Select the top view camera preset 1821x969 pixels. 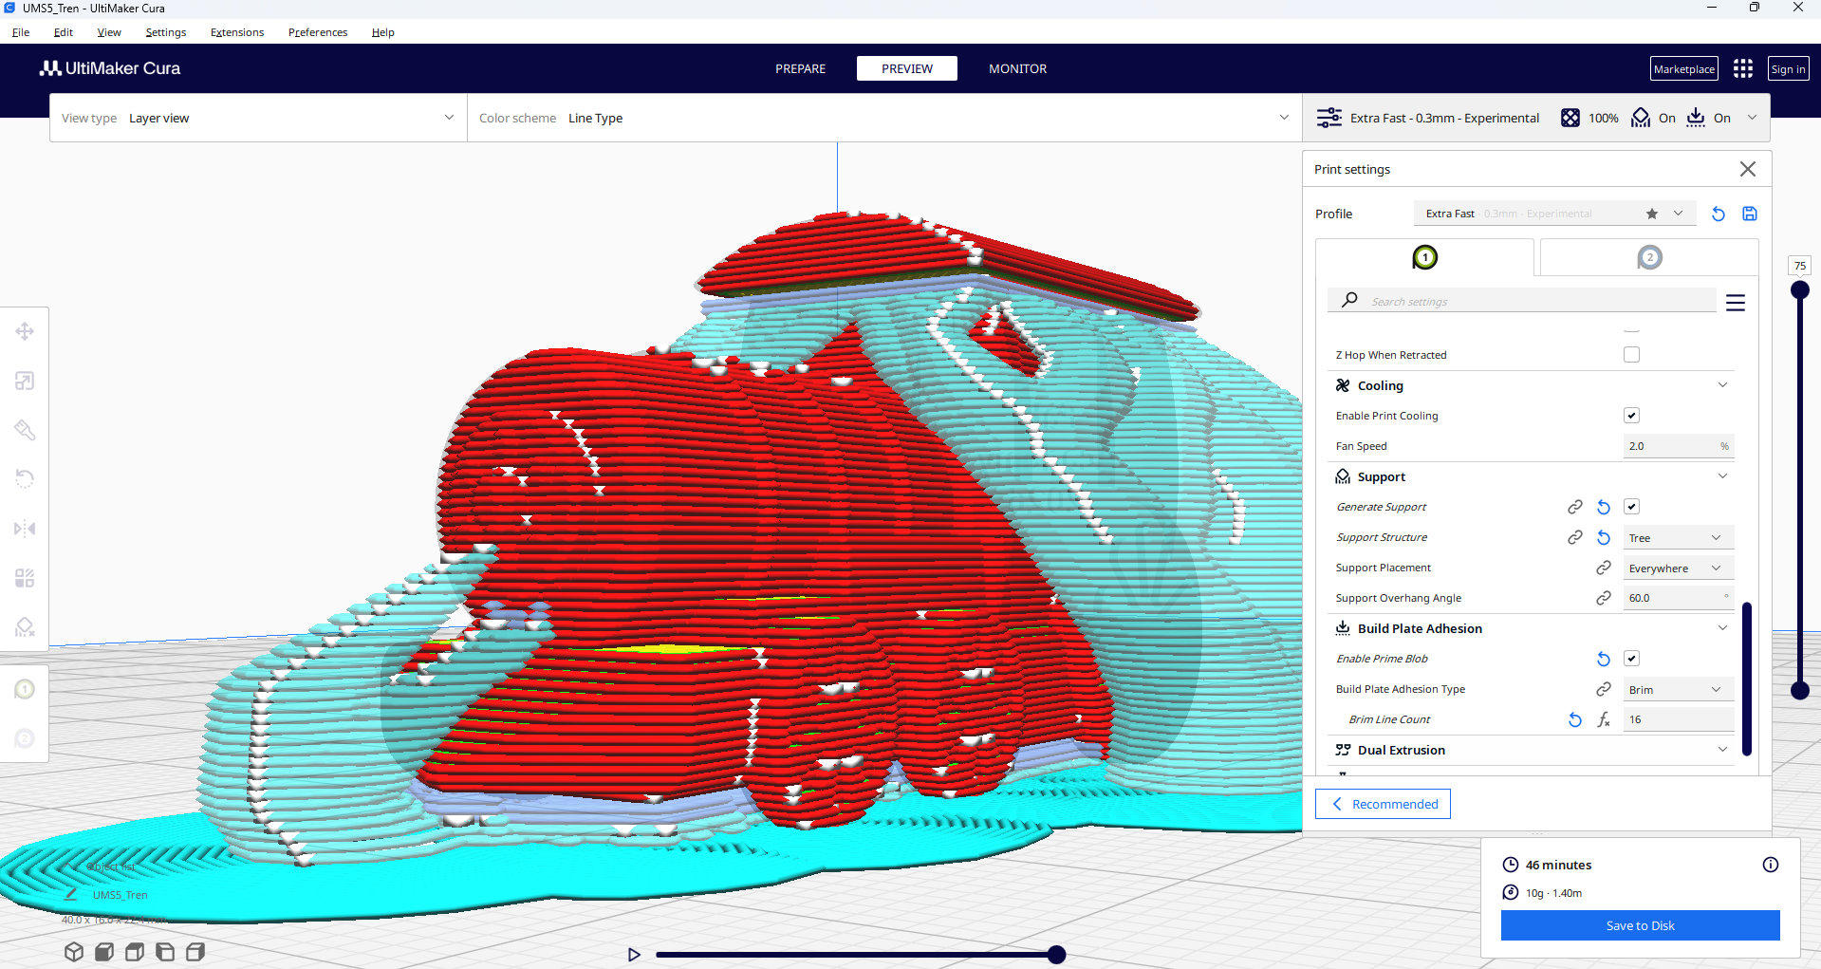(x=134, y=952)
